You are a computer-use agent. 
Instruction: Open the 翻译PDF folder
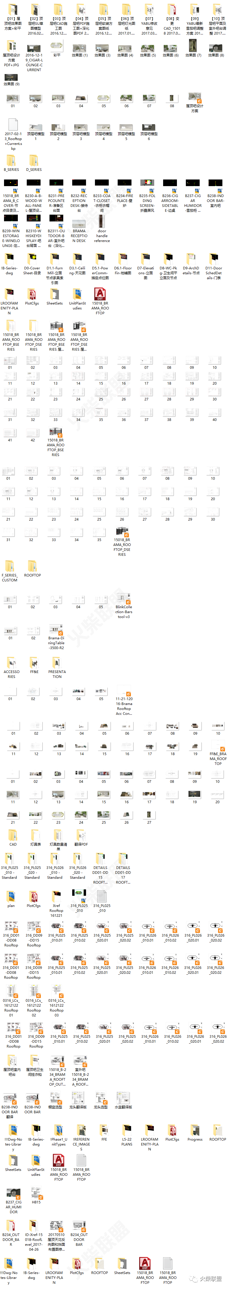81,838
